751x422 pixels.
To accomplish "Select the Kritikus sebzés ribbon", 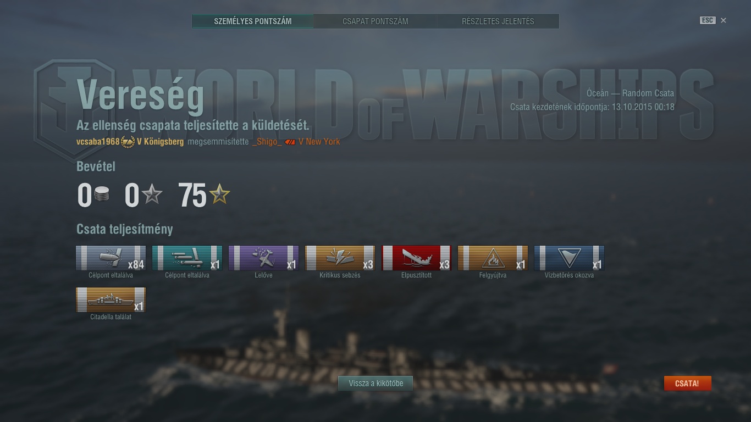I will coord(340,258).
